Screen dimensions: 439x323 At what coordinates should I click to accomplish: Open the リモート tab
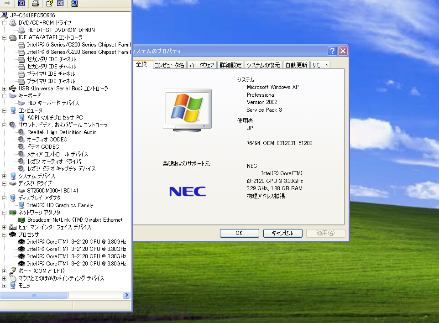[x=320, y=65]
